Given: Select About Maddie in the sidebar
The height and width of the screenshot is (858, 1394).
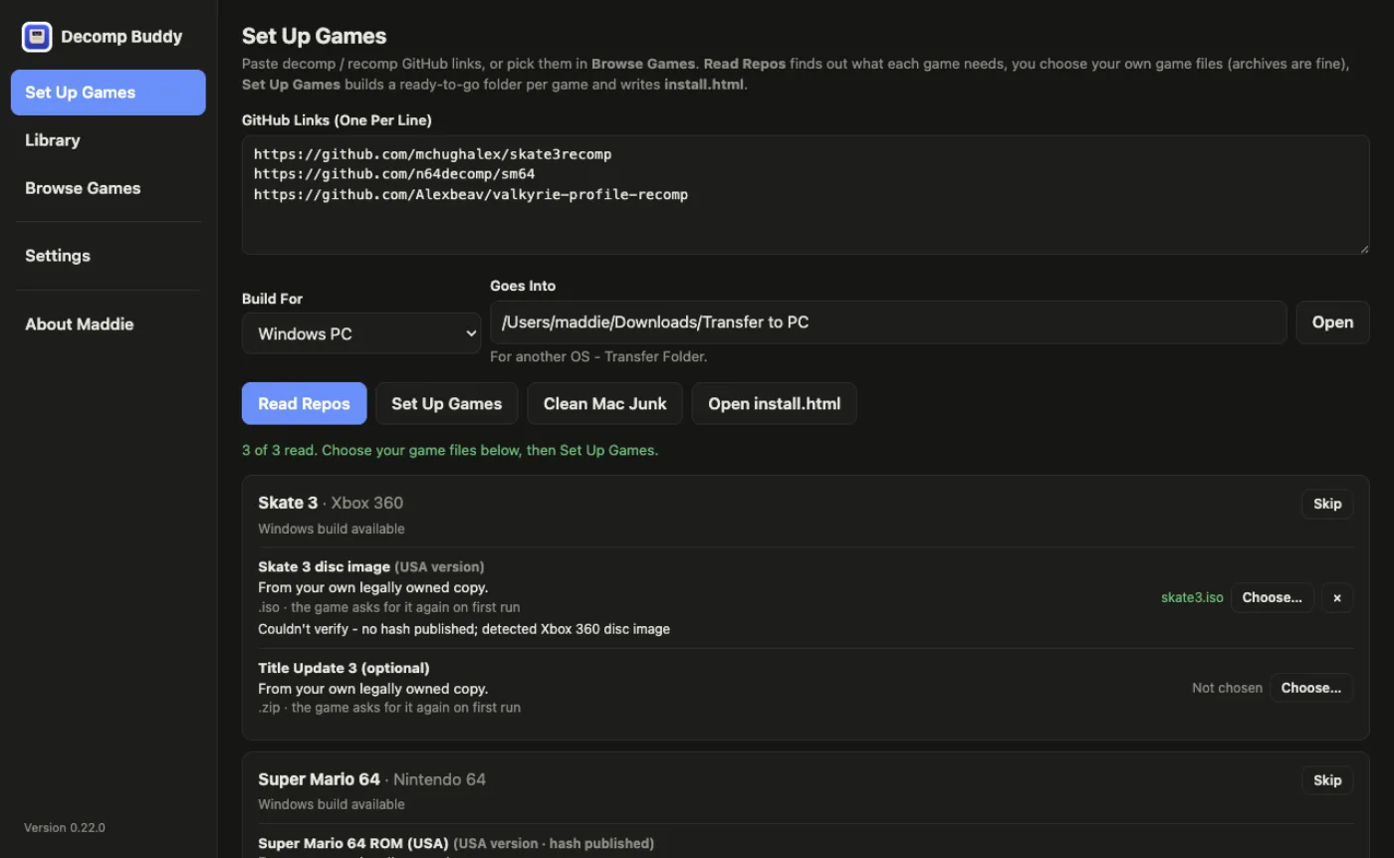Looking at the screenshot, I should pos(108,323).
